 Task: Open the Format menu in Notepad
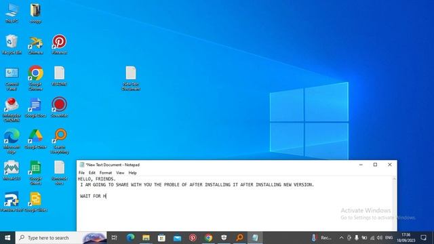(106, 173)
